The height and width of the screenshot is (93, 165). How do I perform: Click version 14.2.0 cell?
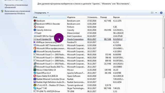coord(116,70)
